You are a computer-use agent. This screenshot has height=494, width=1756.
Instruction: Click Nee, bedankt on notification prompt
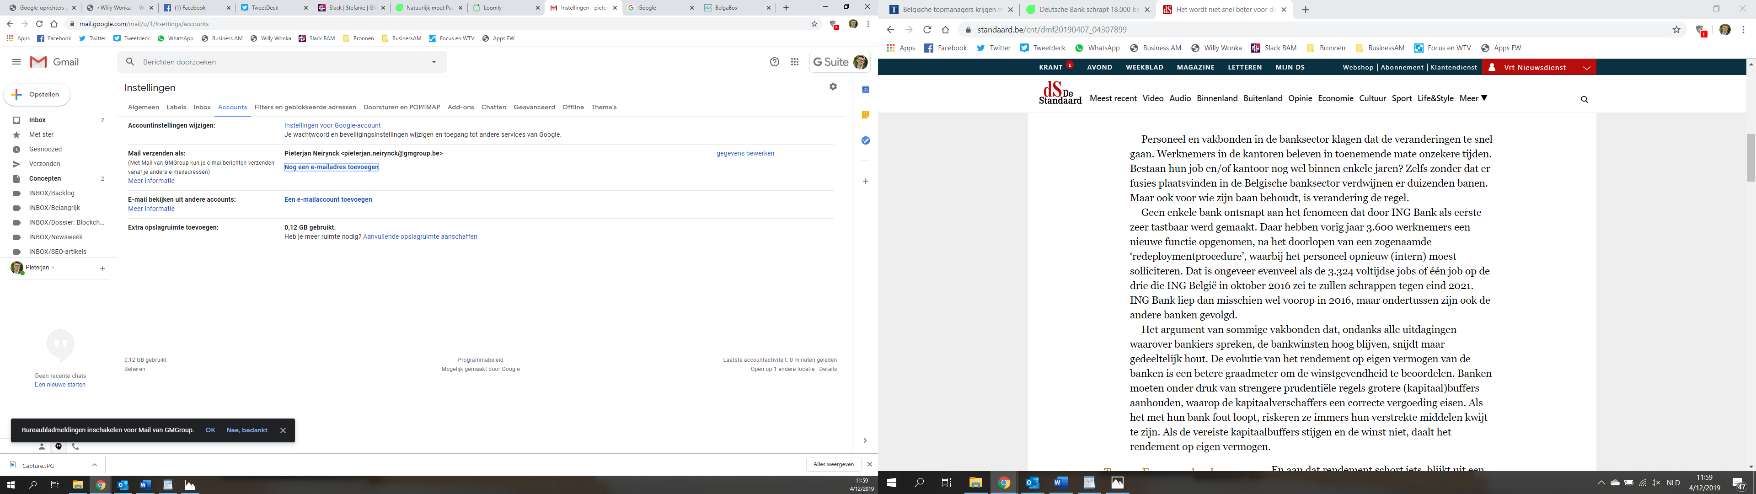pyautogui.click(x=246, y=430)
